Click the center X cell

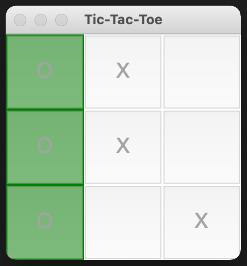(x=123, y=147)
